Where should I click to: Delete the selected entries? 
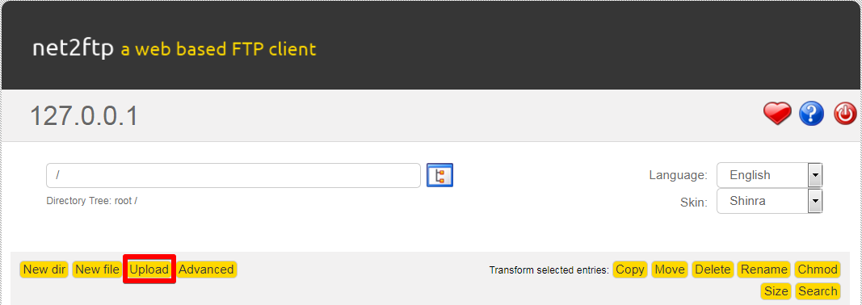[x=713, y=269]
